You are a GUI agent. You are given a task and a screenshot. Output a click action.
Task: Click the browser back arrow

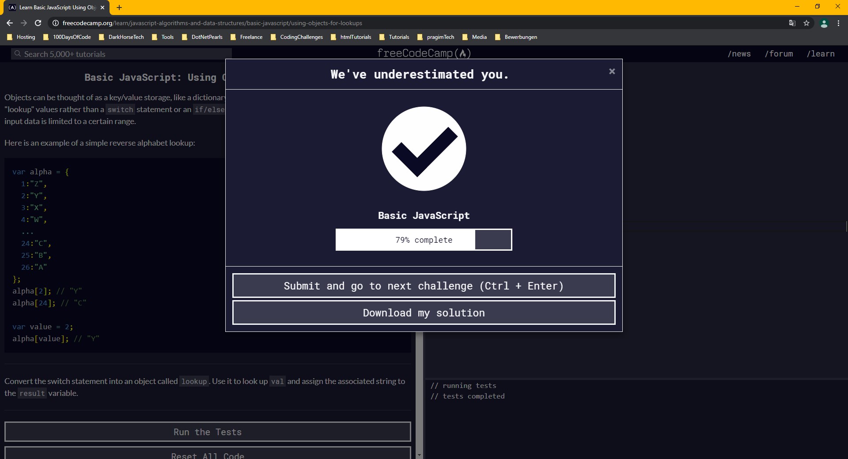[x=10, y=23]
